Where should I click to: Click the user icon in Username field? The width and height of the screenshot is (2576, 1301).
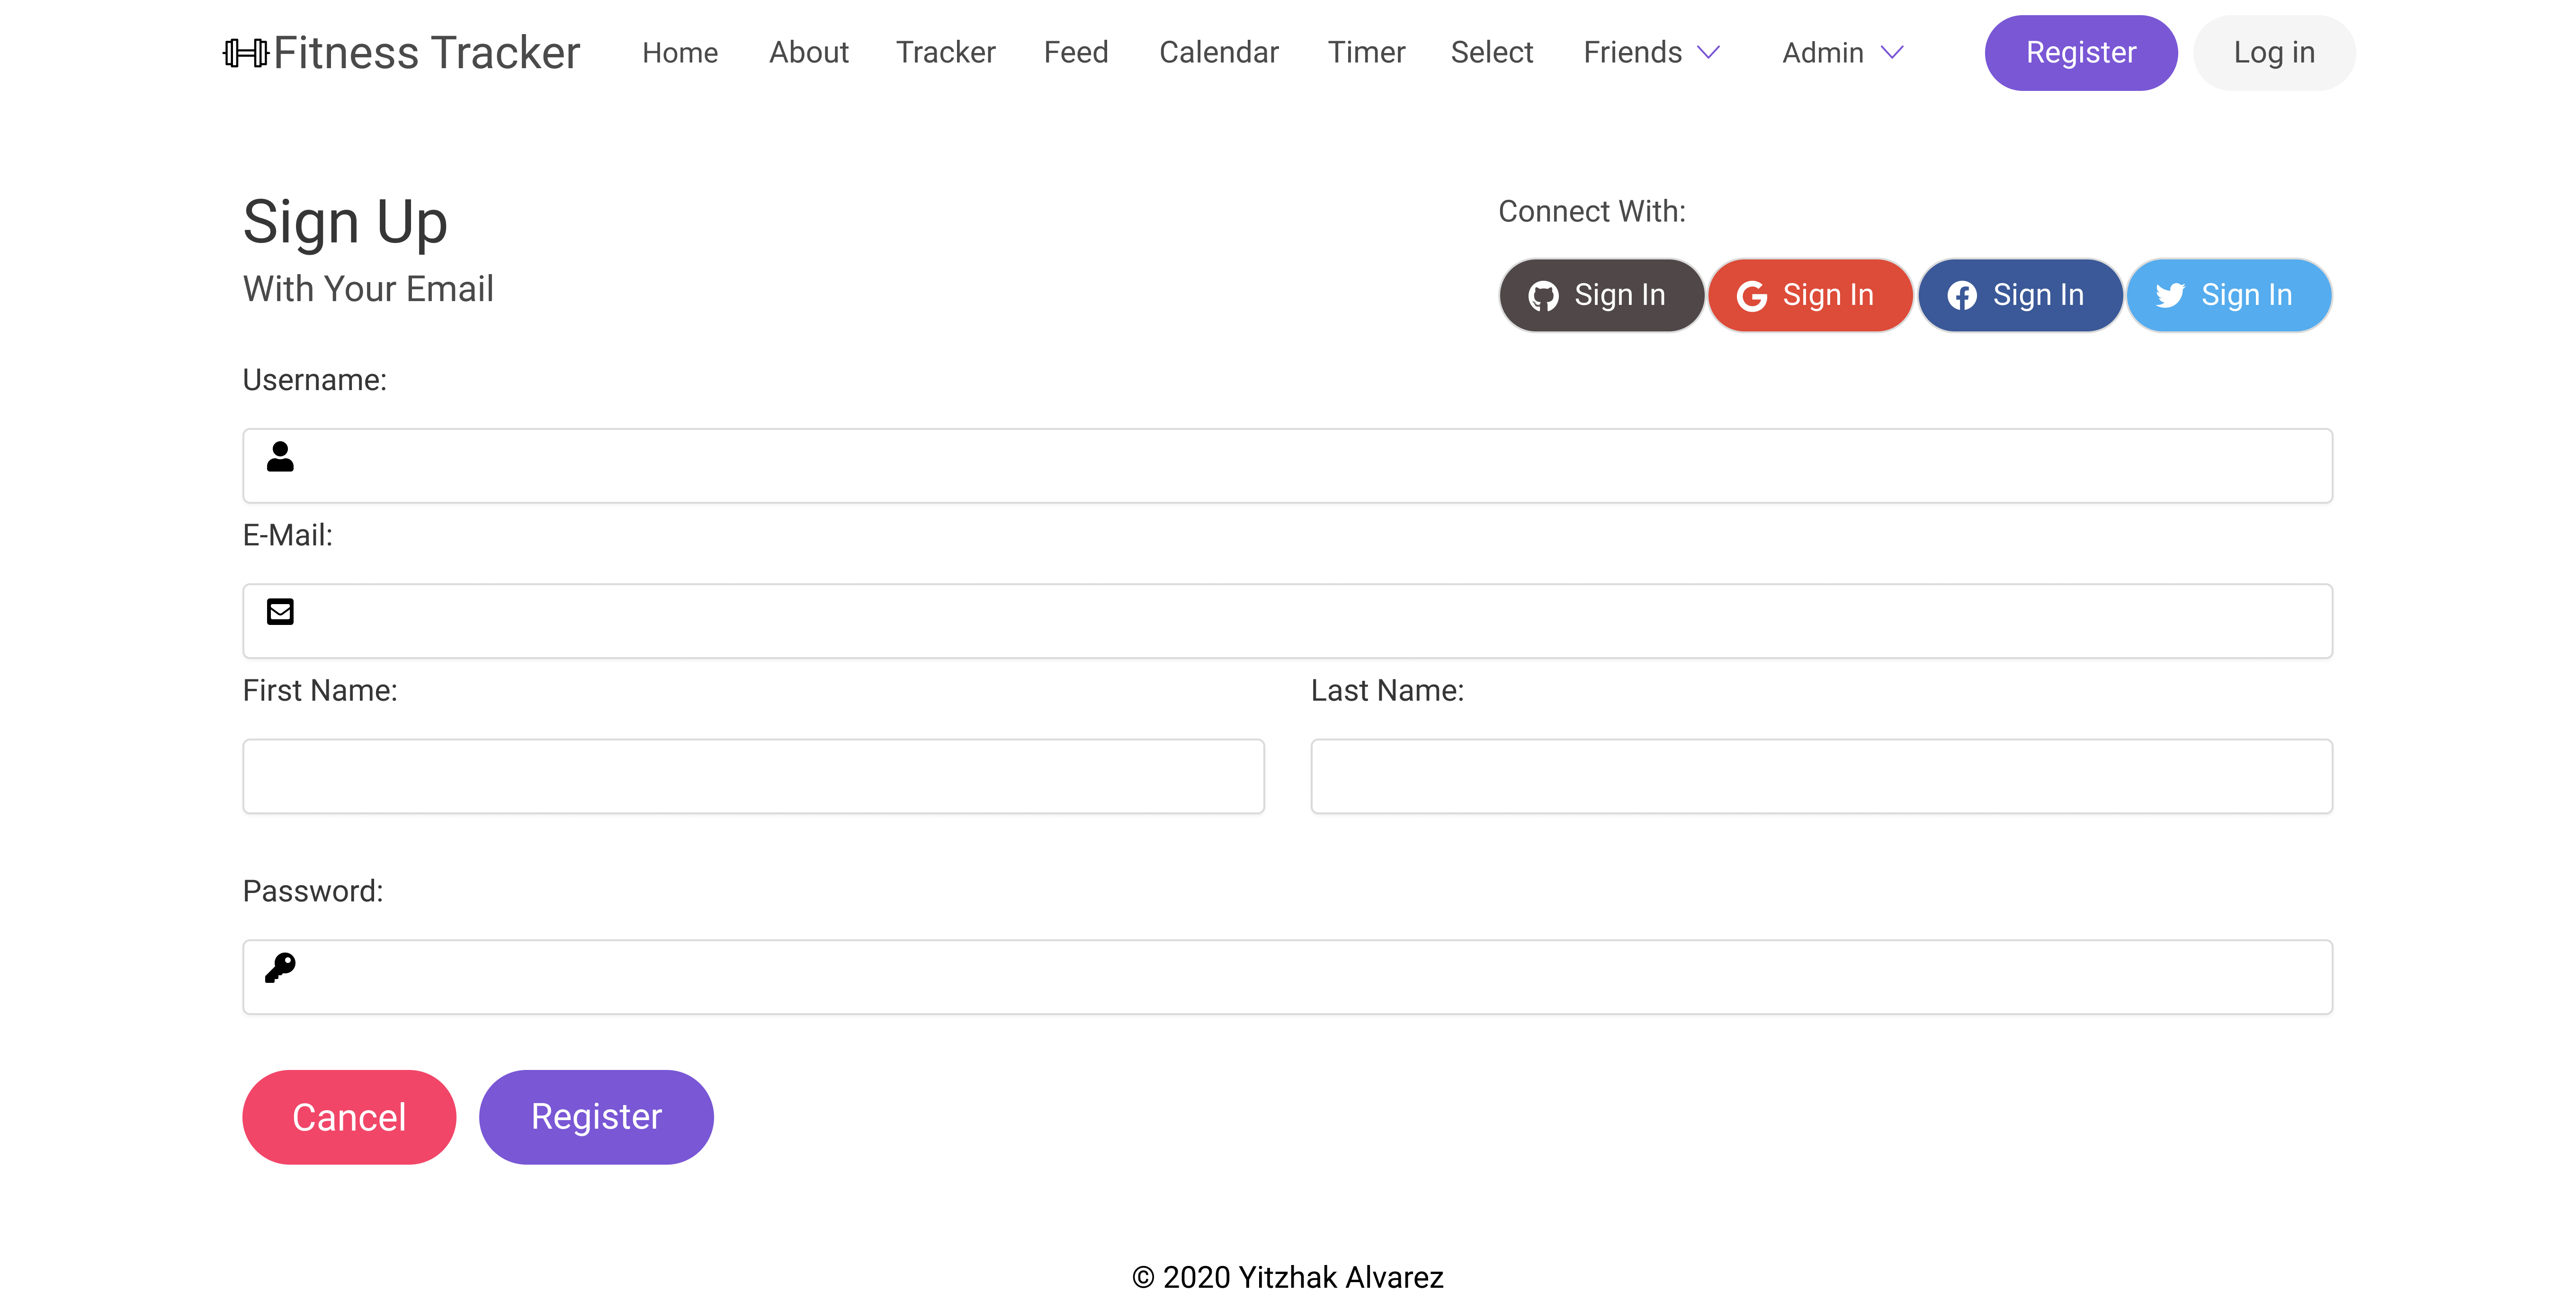click(280, 457)
